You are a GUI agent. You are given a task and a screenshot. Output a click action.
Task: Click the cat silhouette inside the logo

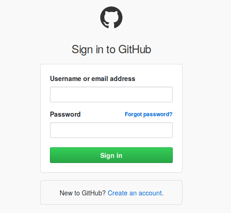coord(111,19)
